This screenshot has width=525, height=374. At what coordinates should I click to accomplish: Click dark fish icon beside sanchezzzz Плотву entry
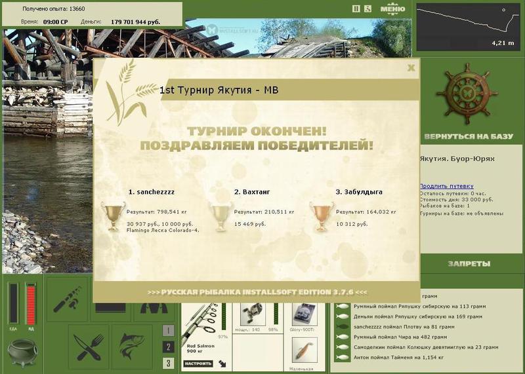point(342,327)
